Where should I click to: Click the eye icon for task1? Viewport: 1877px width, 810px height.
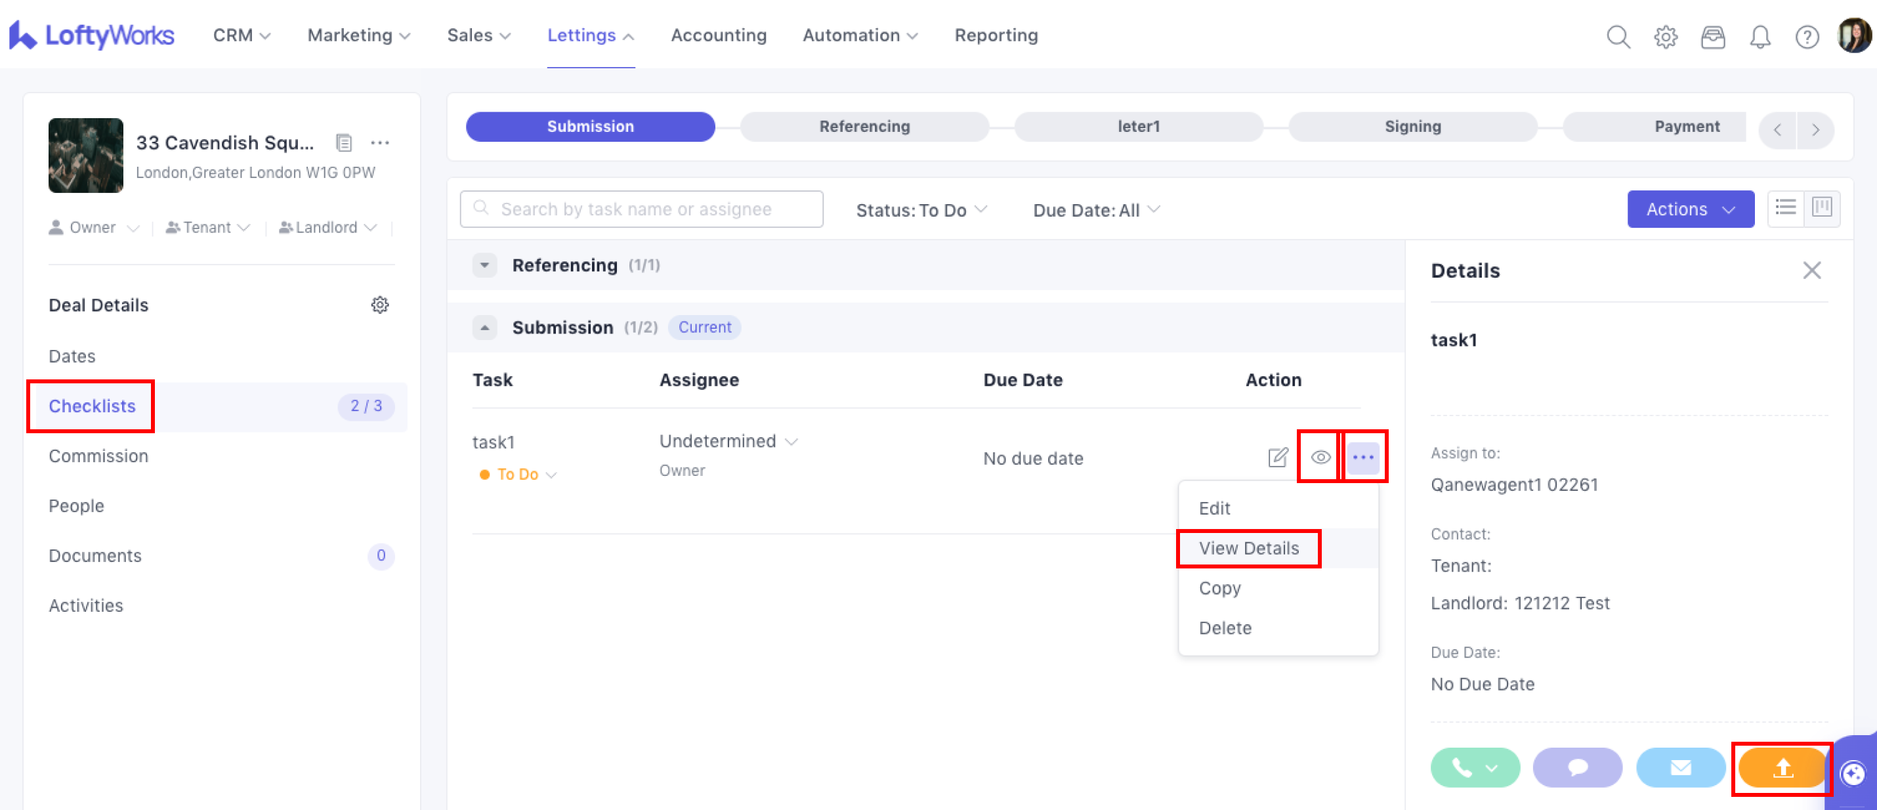coord(1320,457)
